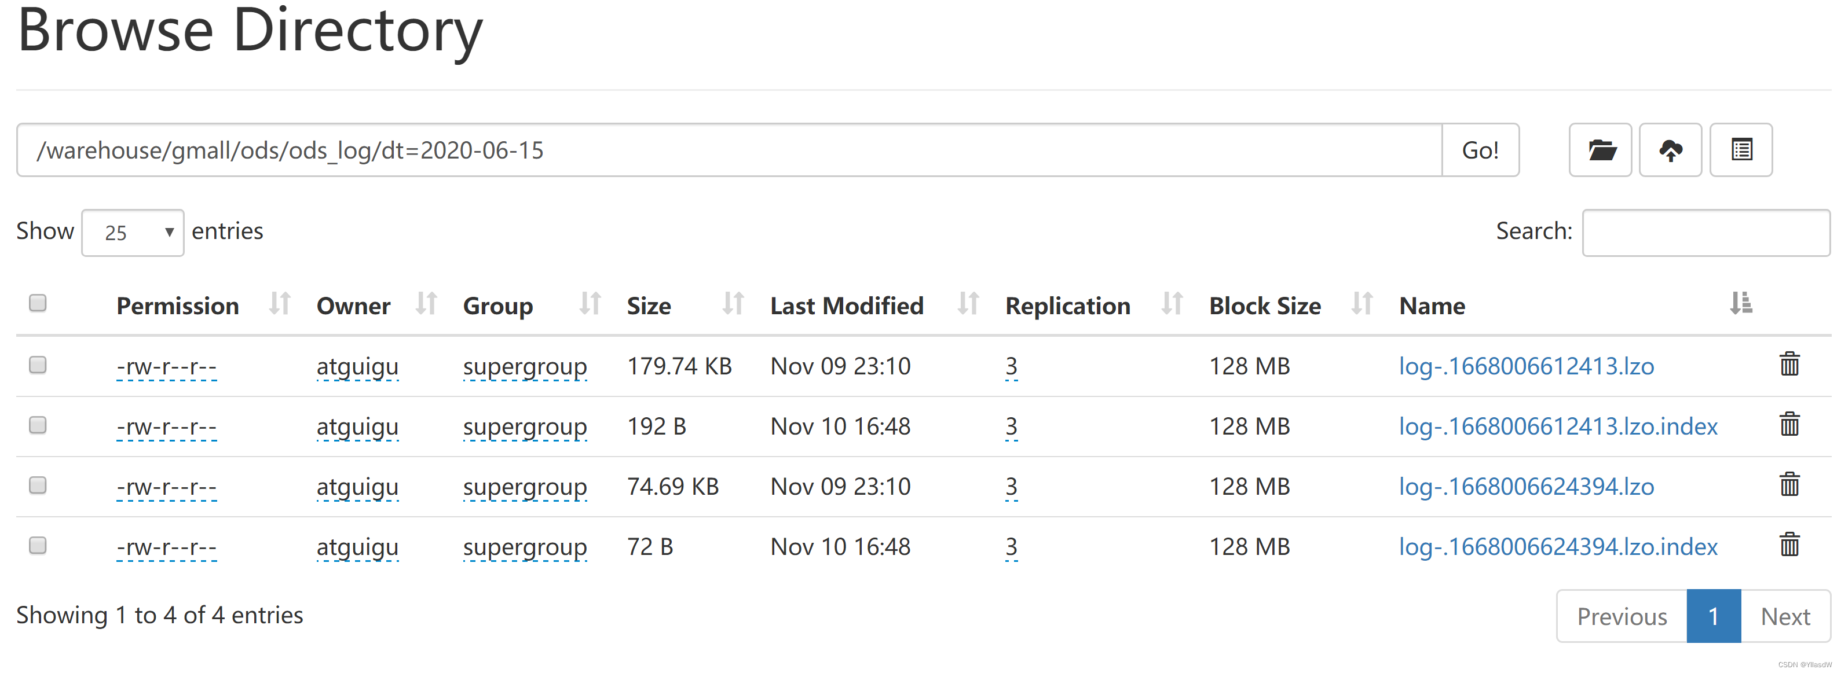This screenshot has width=1841, height=673.
Task: Go to pagination page 1
Action: [x=1713, y=616]
